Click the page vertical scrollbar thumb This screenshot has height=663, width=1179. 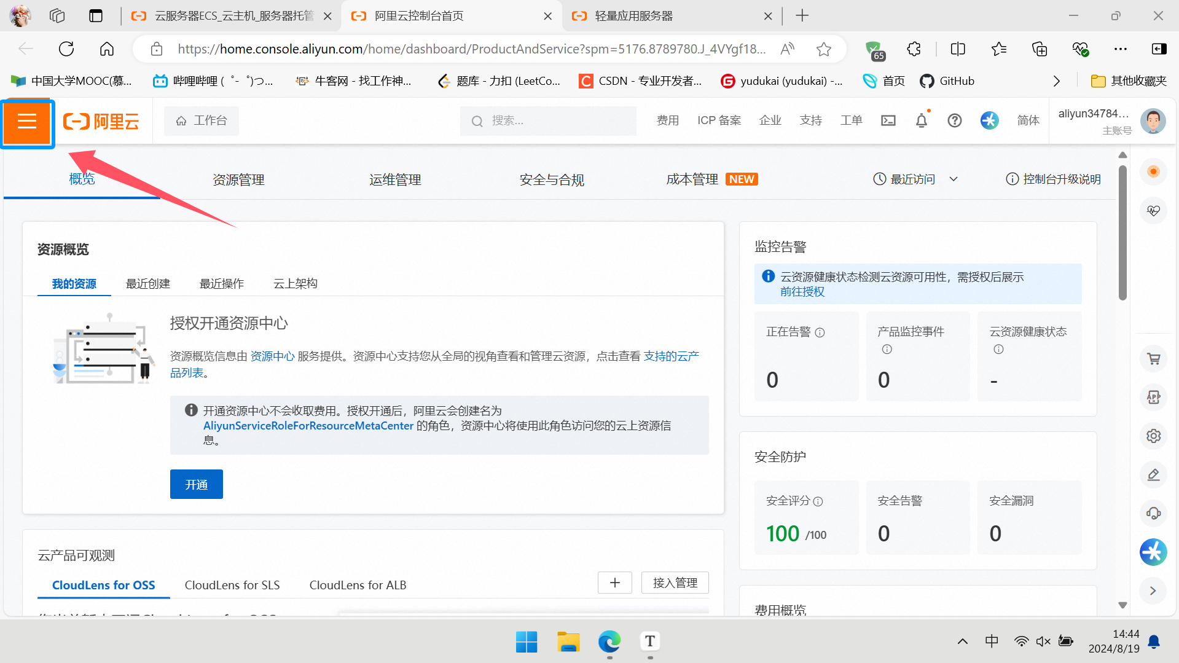(x=1122, y=233)
